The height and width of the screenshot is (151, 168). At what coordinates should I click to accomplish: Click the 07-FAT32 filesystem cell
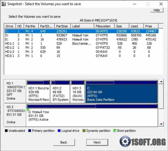coord(103,48)
